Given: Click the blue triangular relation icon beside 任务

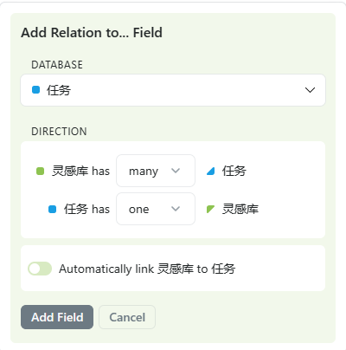Looking at the screenshot, I should click(211, 172).
